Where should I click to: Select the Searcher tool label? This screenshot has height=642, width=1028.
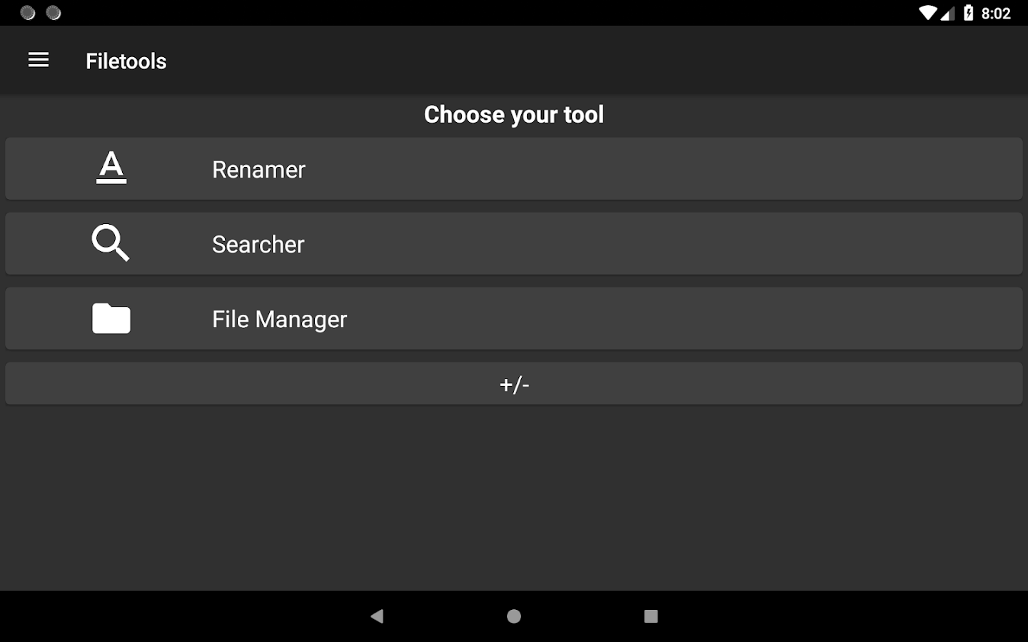click(x=258, y=245)
